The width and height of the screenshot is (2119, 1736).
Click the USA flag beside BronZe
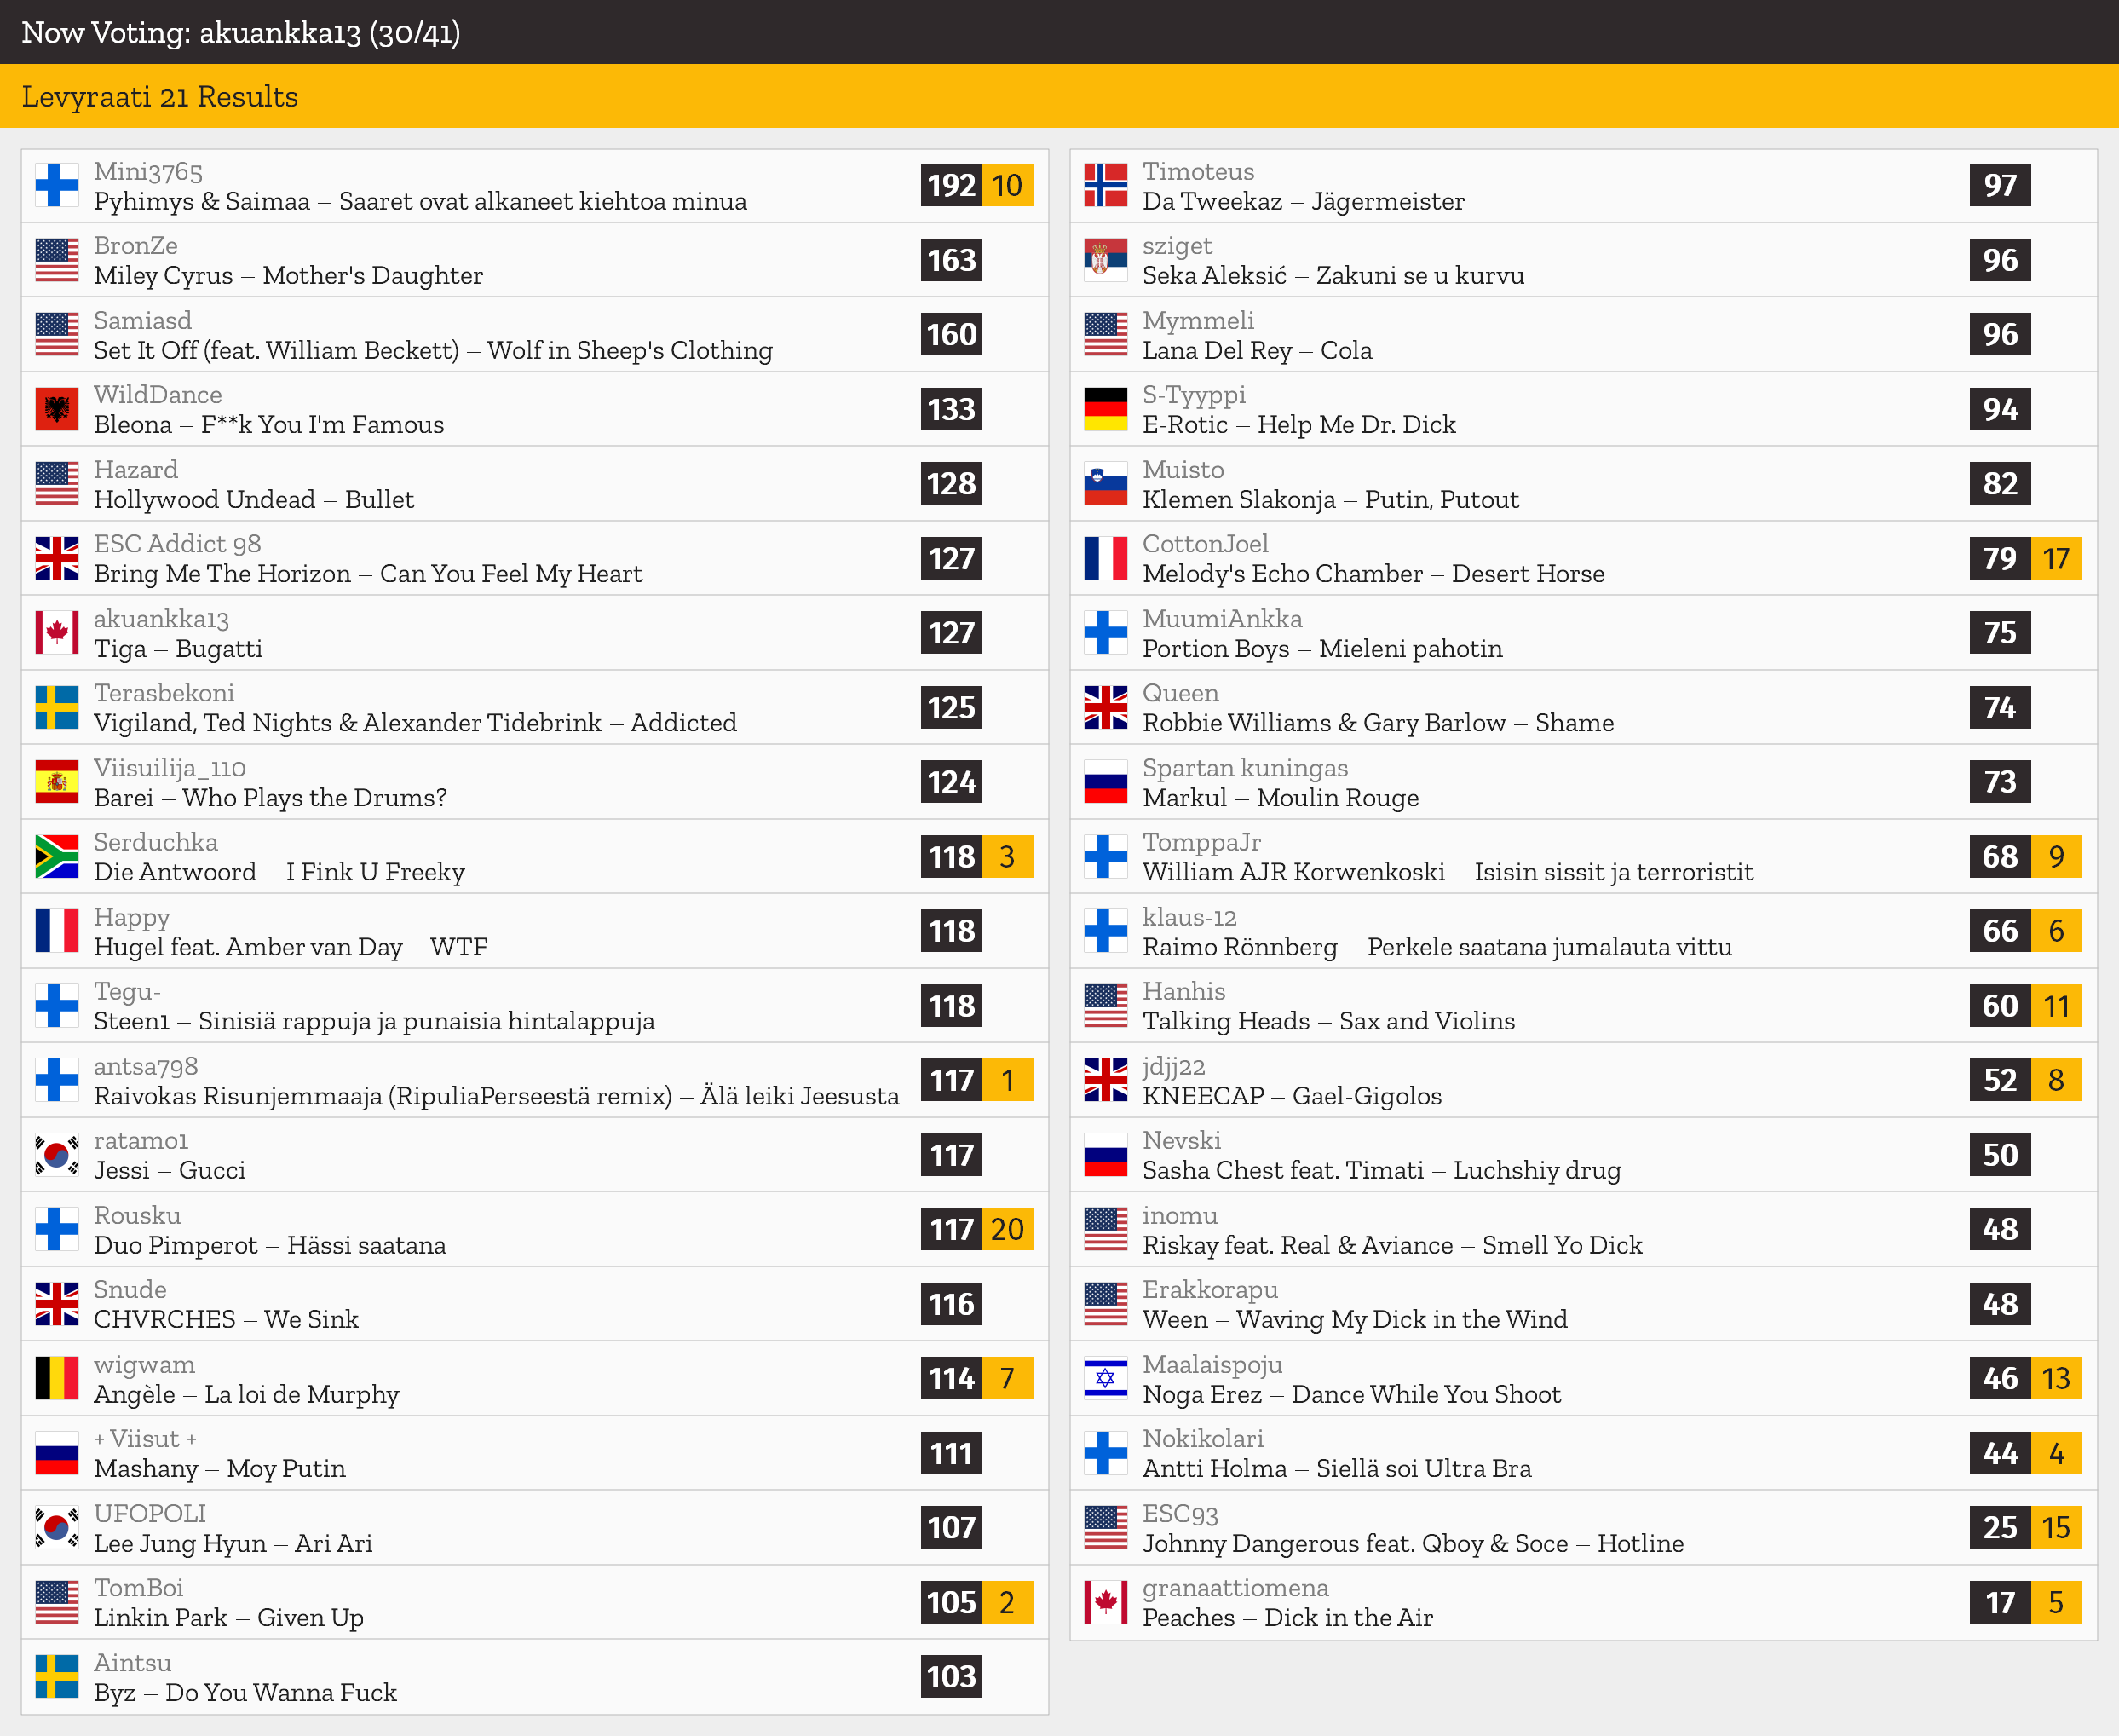(57, 260)
